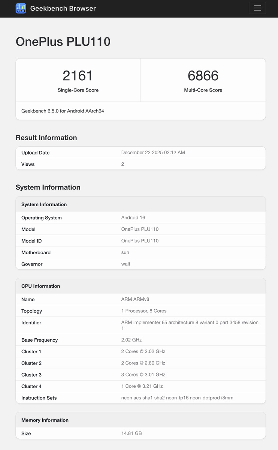
Task: Select the Multi-Core Score value 6866
Action: pyautogui.click(x=203, y=75)
